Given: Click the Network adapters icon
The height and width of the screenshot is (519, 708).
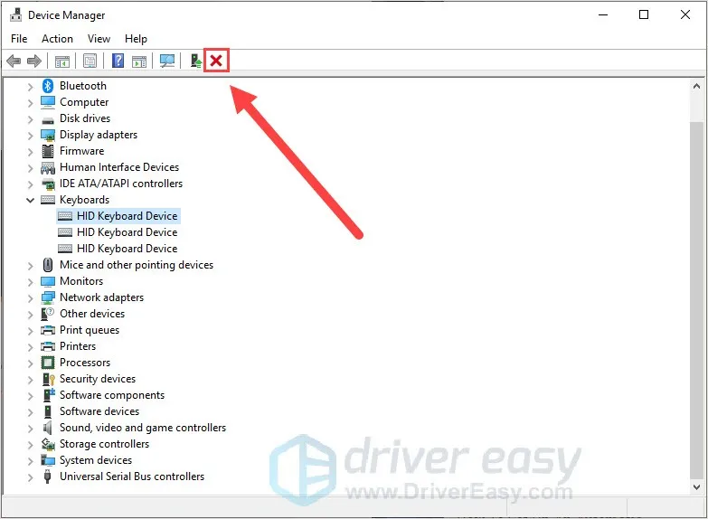Looking at the screenshot, I should tap(48, 297).
